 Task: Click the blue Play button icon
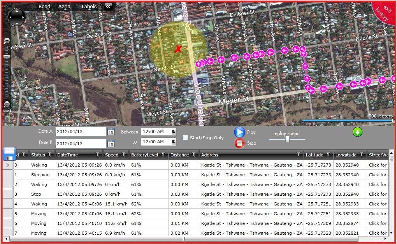click(x=239, y=132)
